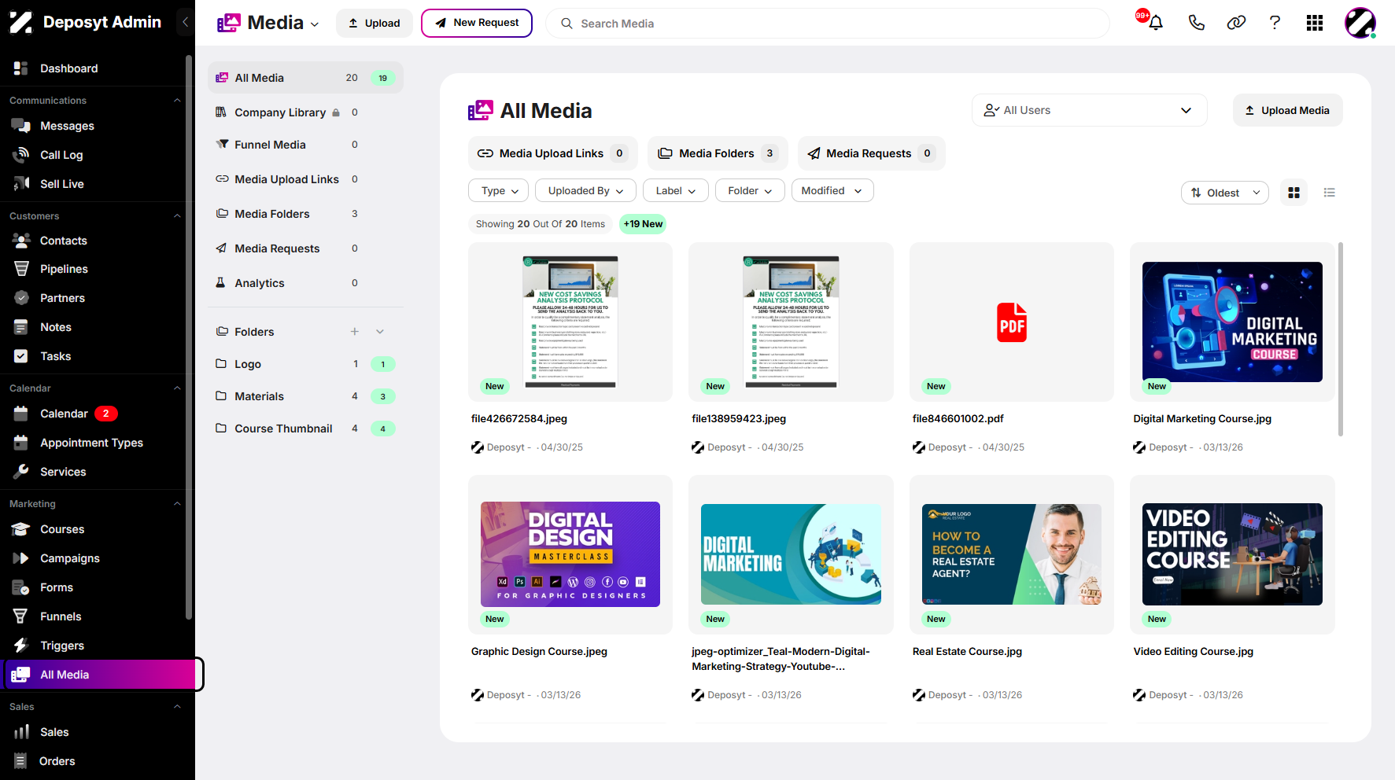Open the help question mark icon

1275,23
